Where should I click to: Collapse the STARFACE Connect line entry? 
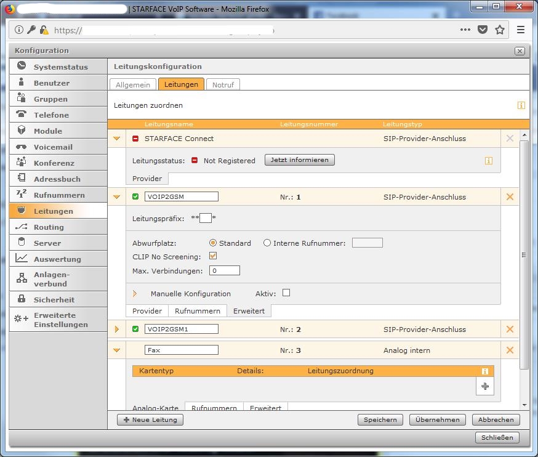[x=116, y=139]
